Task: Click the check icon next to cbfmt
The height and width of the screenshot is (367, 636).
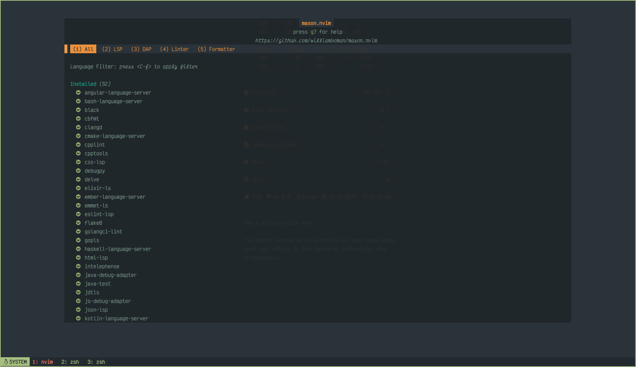Action: (78, 119)
